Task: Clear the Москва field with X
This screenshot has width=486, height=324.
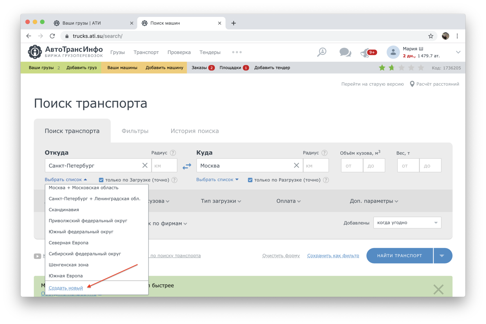Action: 297,165
